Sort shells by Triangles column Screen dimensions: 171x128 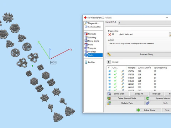[131, 68]
